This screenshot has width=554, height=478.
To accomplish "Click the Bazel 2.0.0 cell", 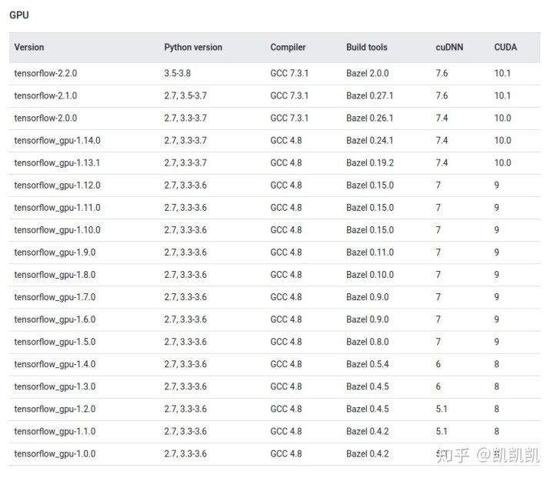I will 368,74.
